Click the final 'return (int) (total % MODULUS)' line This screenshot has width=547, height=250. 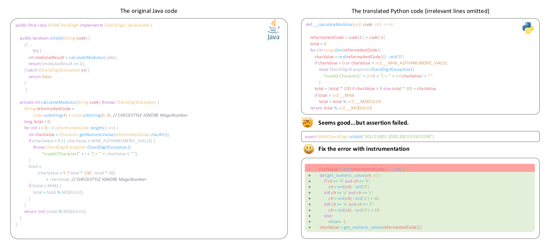(55, 212)
